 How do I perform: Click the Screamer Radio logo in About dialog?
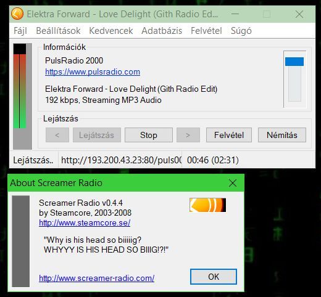(x=207, y=205)
